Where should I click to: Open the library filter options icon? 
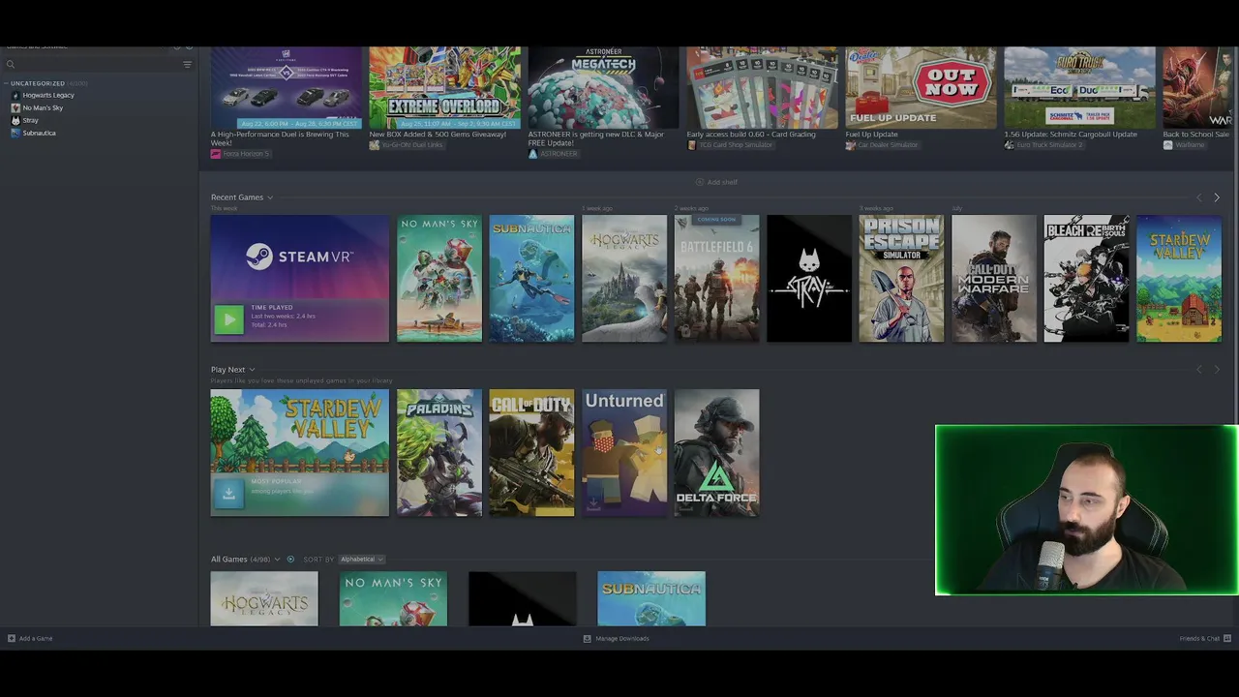coord(187,65)
